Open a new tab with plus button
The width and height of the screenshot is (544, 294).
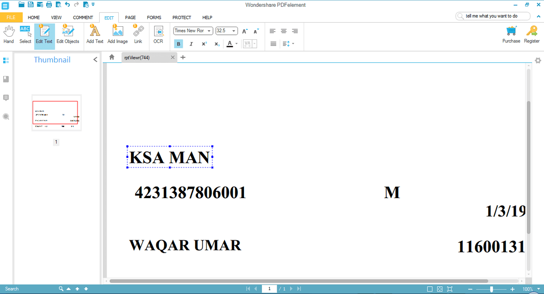click(183, 57)
